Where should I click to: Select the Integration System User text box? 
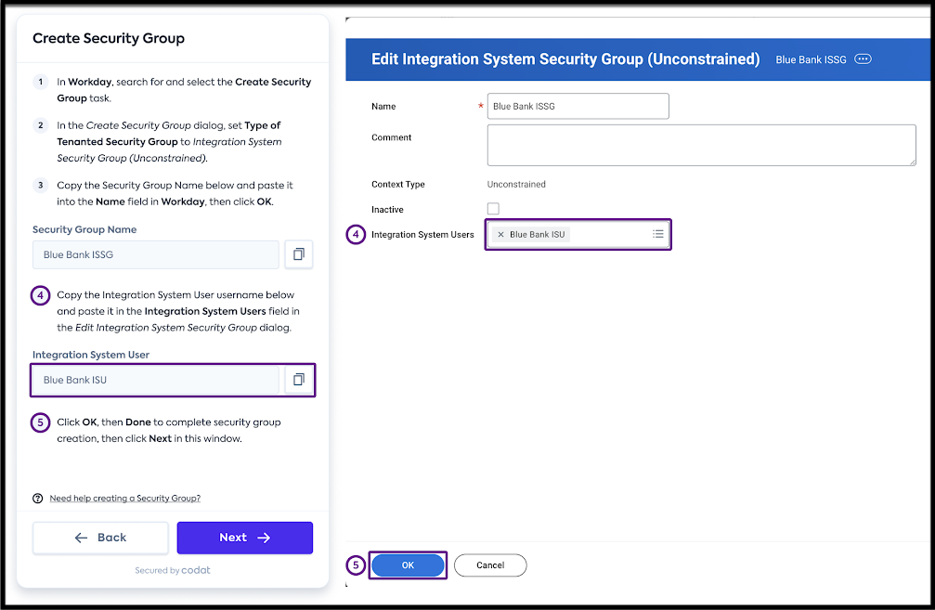156,380
